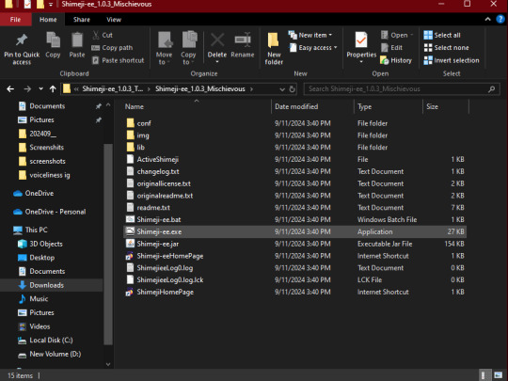Click Invert selection
Image resolution: width=508 pixels, height=381 pixels.
pos(452,60)
